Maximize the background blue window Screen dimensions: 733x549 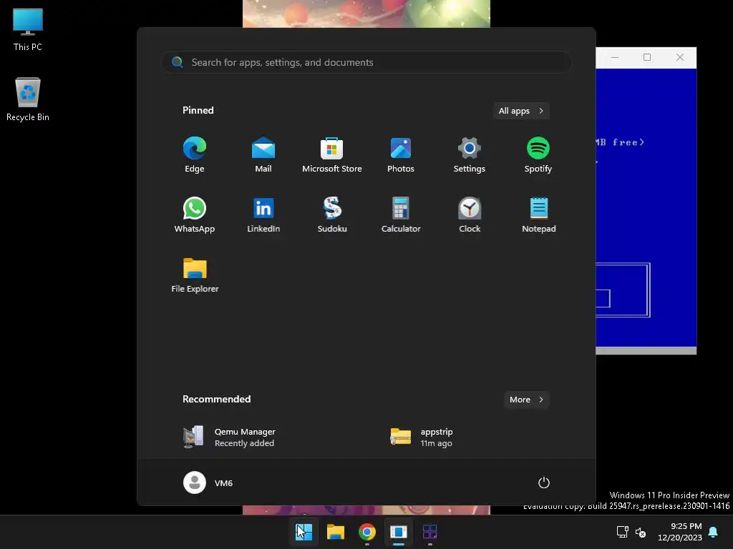[x=647, y=57]
